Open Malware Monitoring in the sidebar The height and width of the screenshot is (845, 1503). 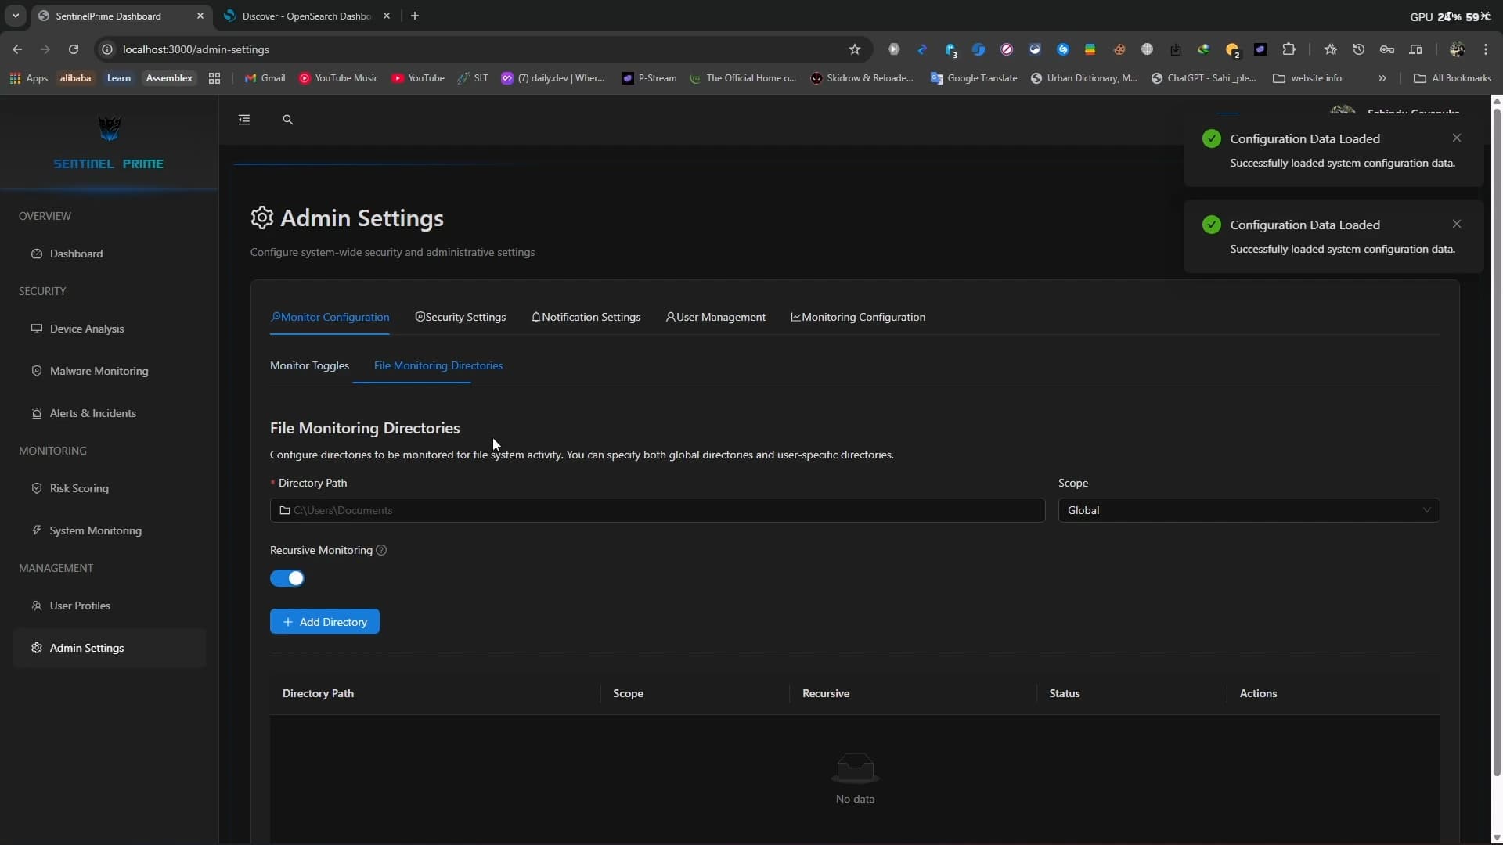[x=99, y=371]
